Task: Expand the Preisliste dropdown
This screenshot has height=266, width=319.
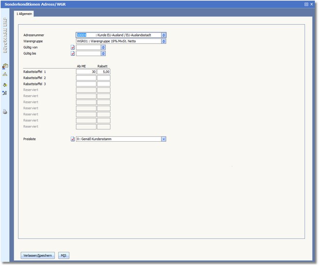Action: pos(163,139)
